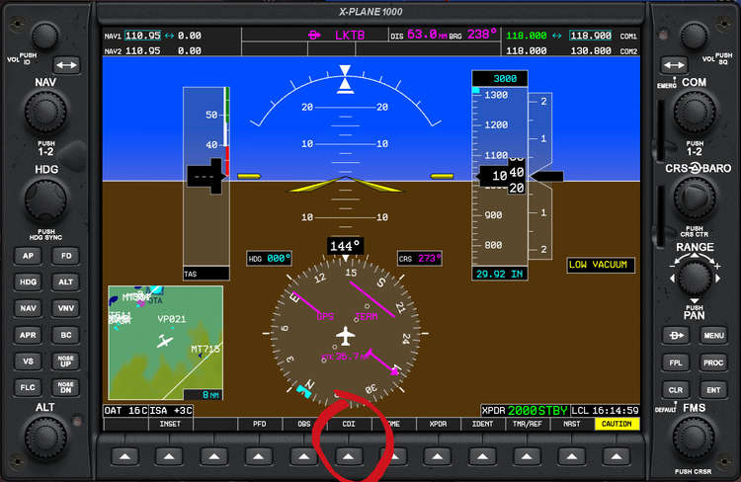Click the NOSE UP button
Image resolution: width=741 pixels, height=482 pixels.
pos(65,361)
